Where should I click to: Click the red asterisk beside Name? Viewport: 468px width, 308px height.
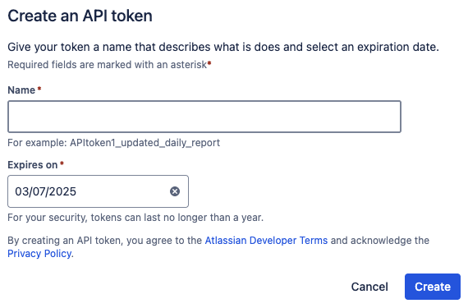(x=39, y=89)
